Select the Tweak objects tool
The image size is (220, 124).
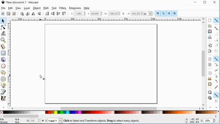pos(3,34)
